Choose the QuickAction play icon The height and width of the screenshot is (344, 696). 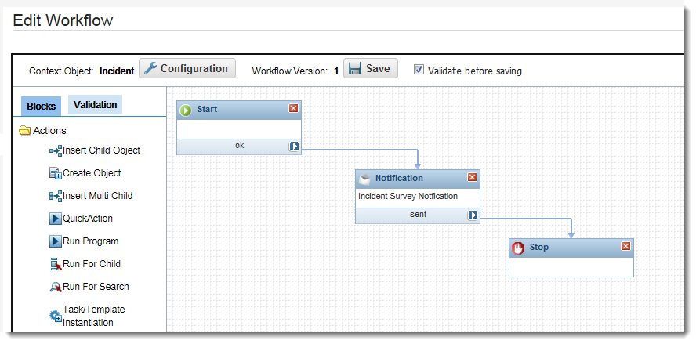point(56,219)
